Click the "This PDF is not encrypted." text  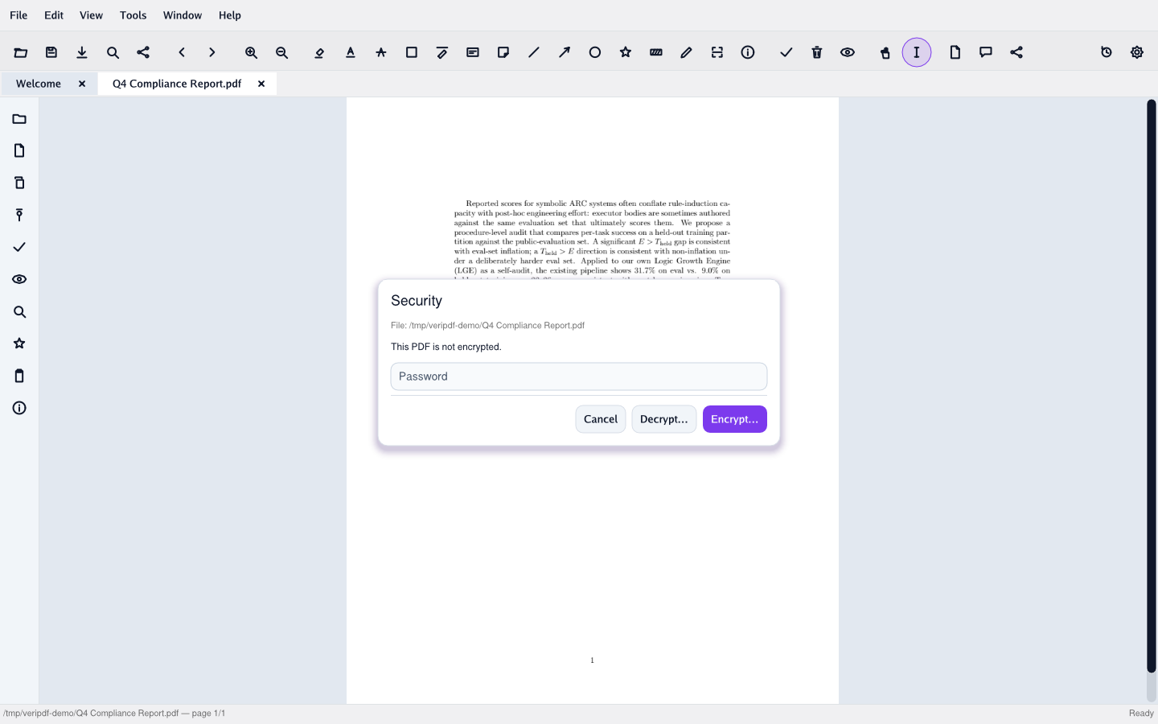pyautogui.click(x=446, y=347)
